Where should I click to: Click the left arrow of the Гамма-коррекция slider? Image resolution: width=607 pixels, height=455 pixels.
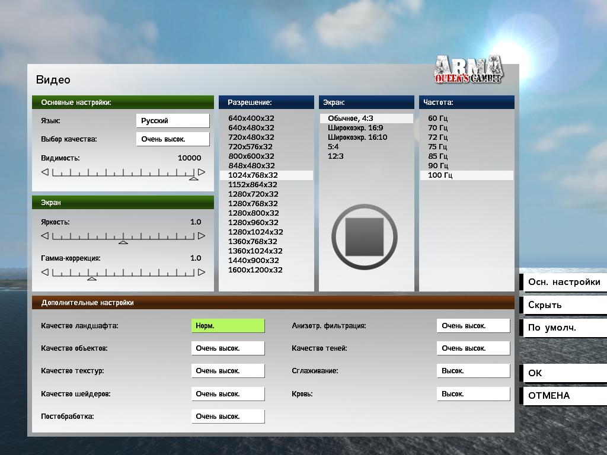(44, 273)
